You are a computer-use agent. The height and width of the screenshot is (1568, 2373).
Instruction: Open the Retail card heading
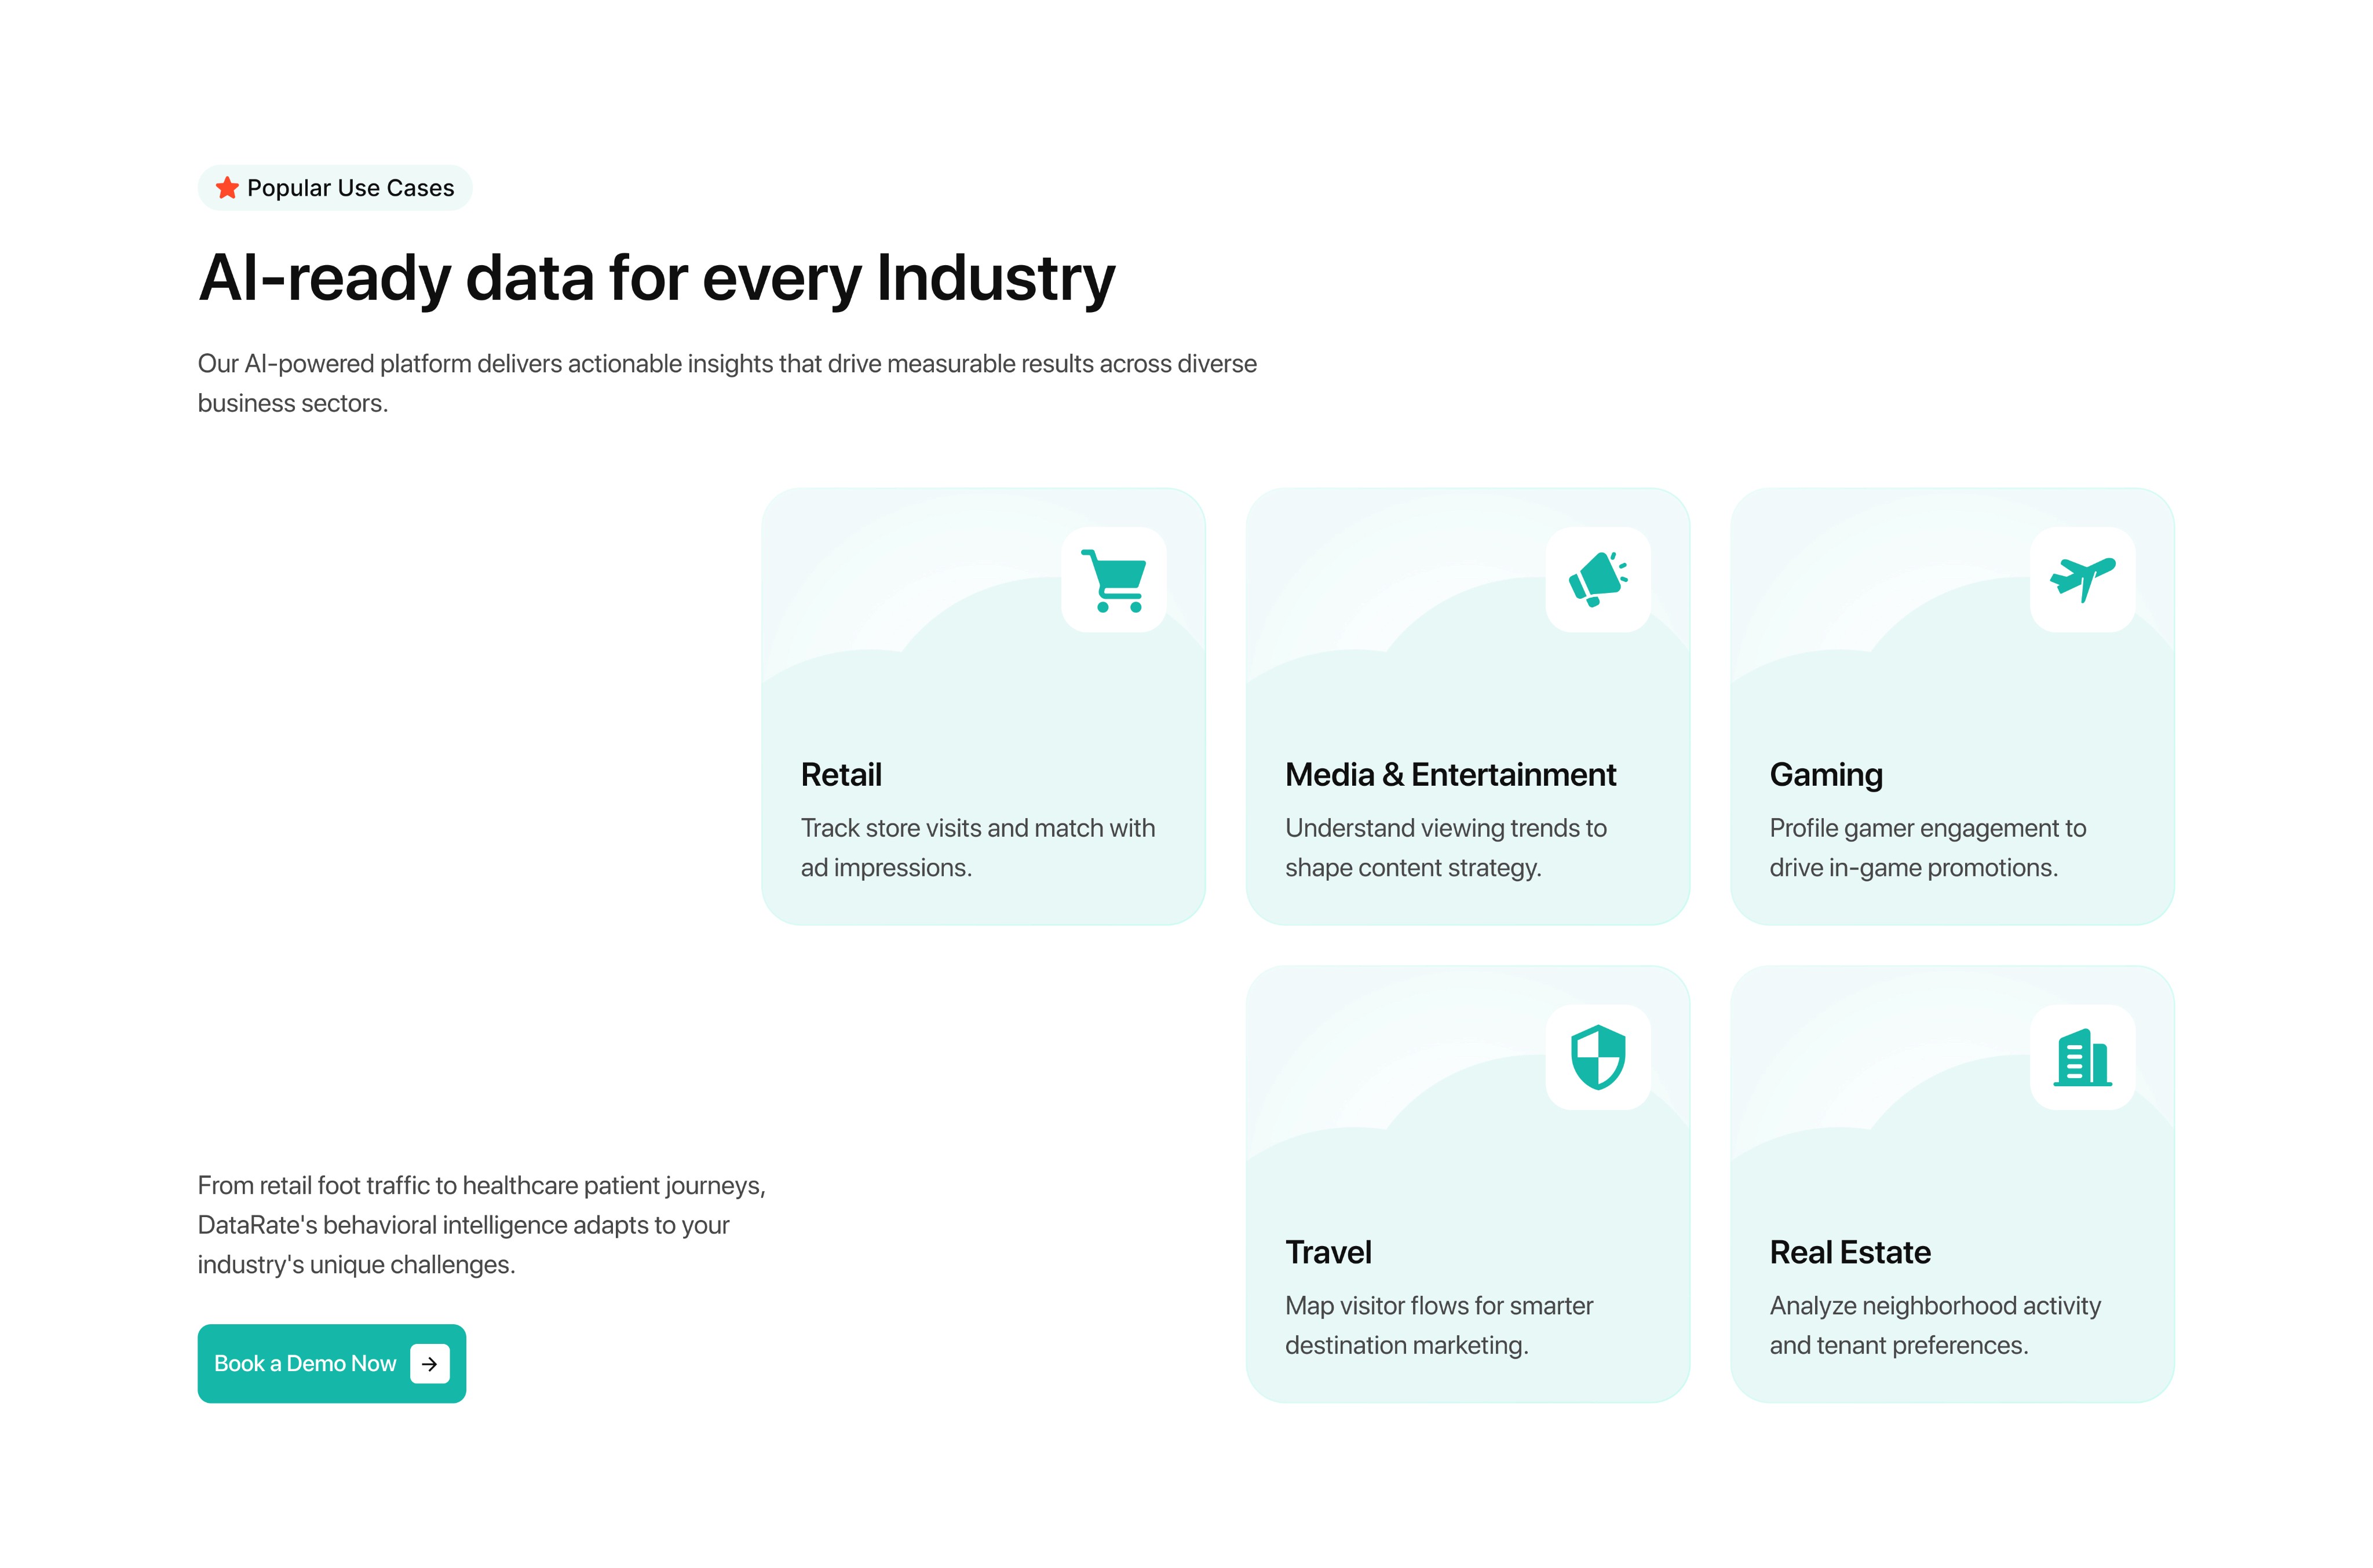tap(841, 775)
